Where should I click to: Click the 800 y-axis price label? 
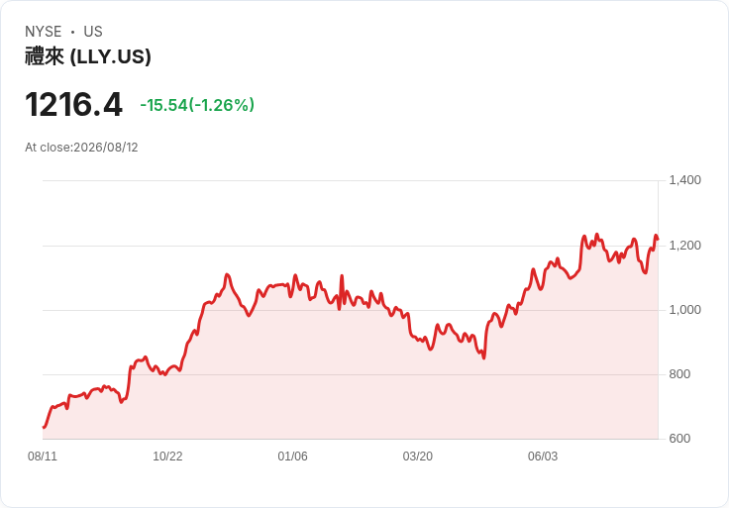pos(679,374)
